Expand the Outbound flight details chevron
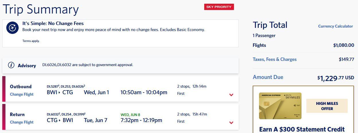 231,95
